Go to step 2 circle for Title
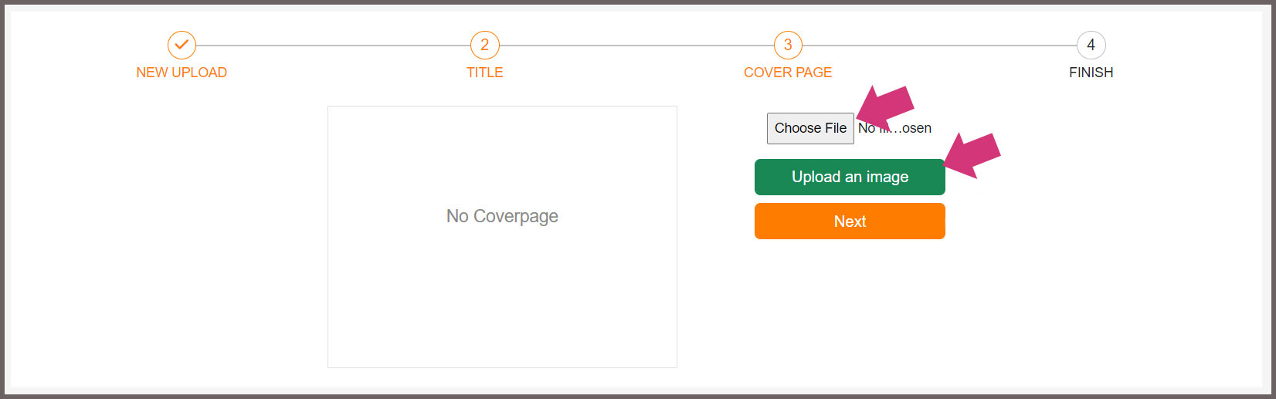 point(484,45)
